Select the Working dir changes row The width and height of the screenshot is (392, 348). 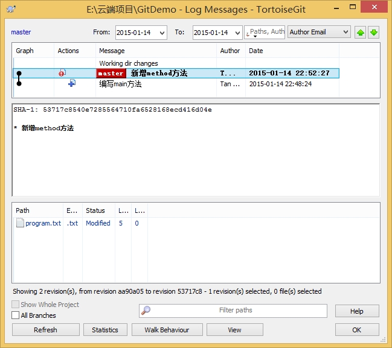129,63
